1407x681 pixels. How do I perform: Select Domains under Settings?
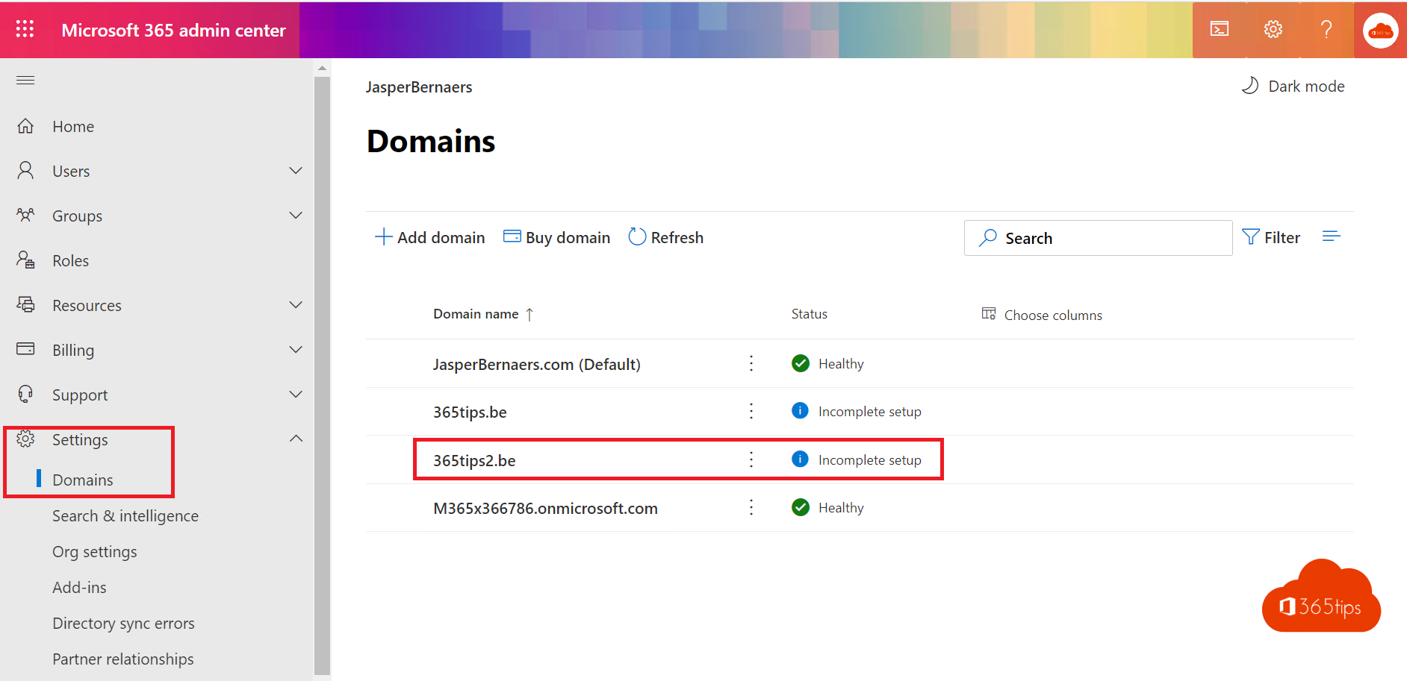(83, 480)
